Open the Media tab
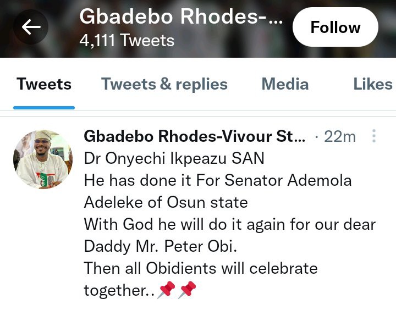The image size is (396, 326). click(x=285, y=84)
